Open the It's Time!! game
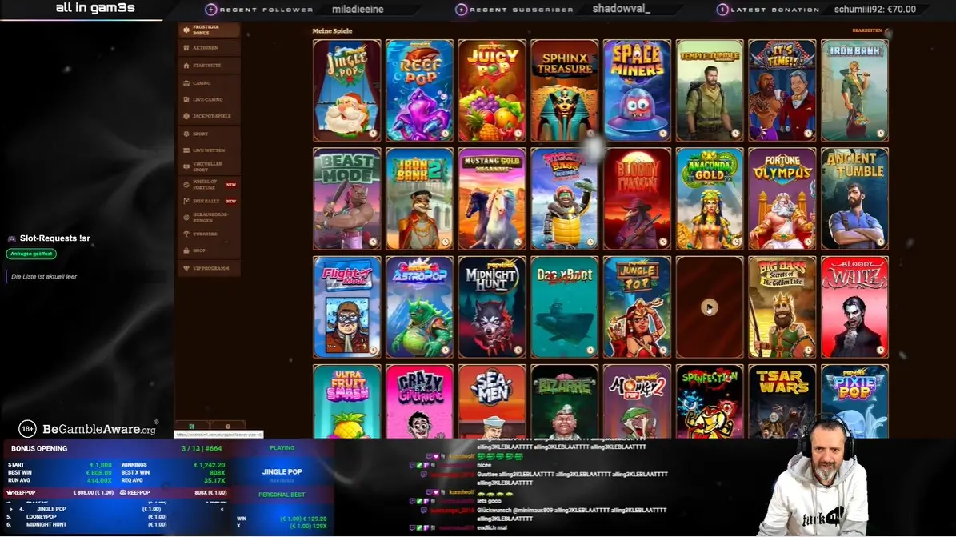This screenshot has width=956, height=537. (x=782, y=90)
